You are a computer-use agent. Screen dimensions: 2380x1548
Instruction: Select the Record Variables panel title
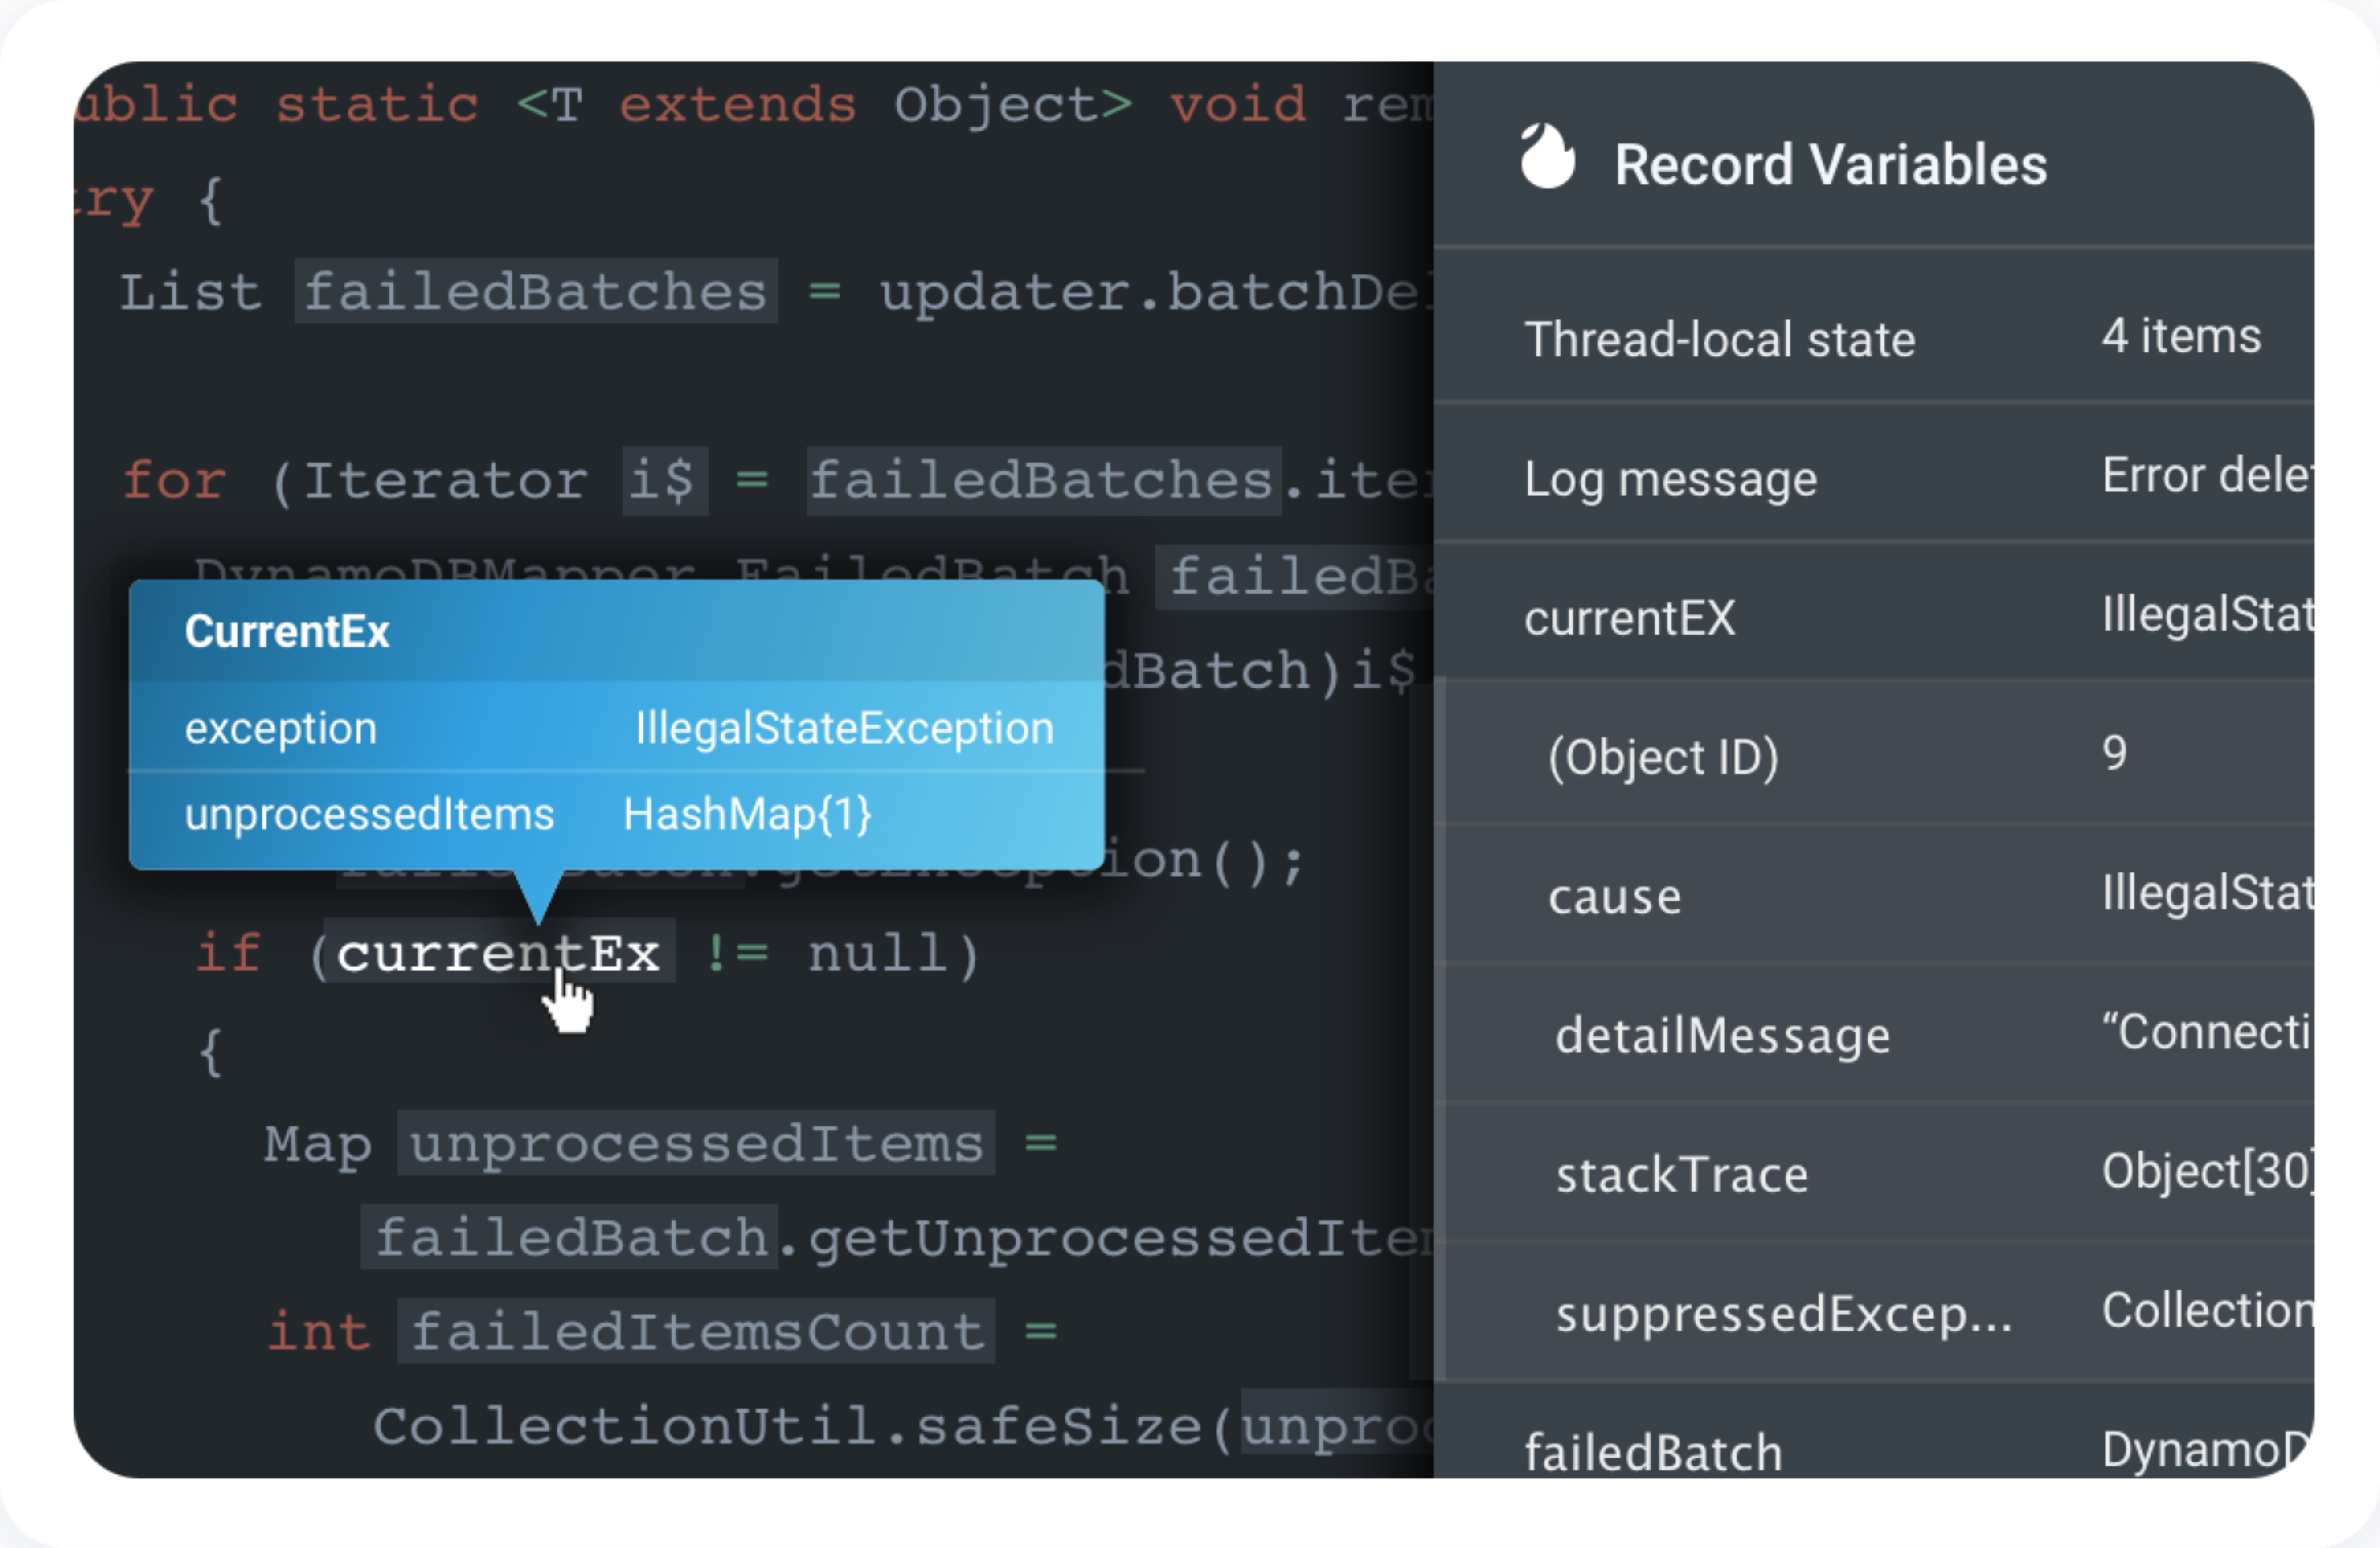(1831, 165)
